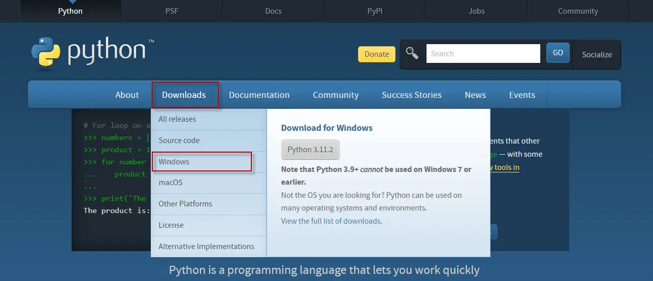Select Source code in Downloads menu
This screenshot has height=281, width=653.
click(x=209, y=140)
